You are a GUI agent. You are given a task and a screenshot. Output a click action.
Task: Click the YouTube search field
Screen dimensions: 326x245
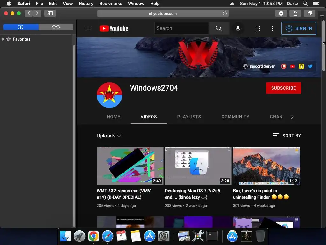182,28
